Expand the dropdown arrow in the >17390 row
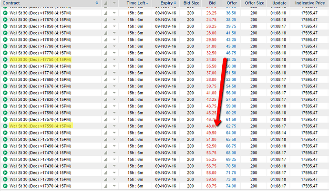This screenshot has width=329, height=191. (114, 179)
